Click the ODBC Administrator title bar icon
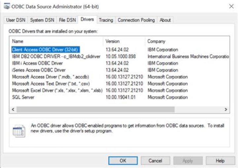Viewport: 238px width, 168px height. pyautogui.click(x=7, y=6)
